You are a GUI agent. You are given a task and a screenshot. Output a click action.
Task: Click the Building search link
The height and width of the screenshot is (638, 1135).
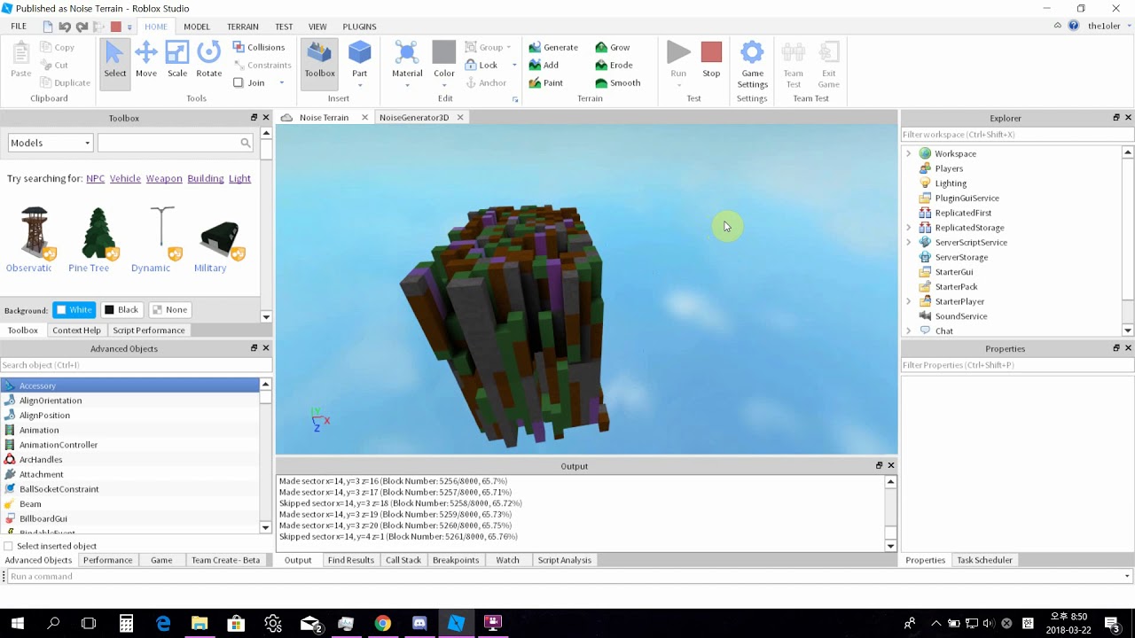(x=206, y=178)
